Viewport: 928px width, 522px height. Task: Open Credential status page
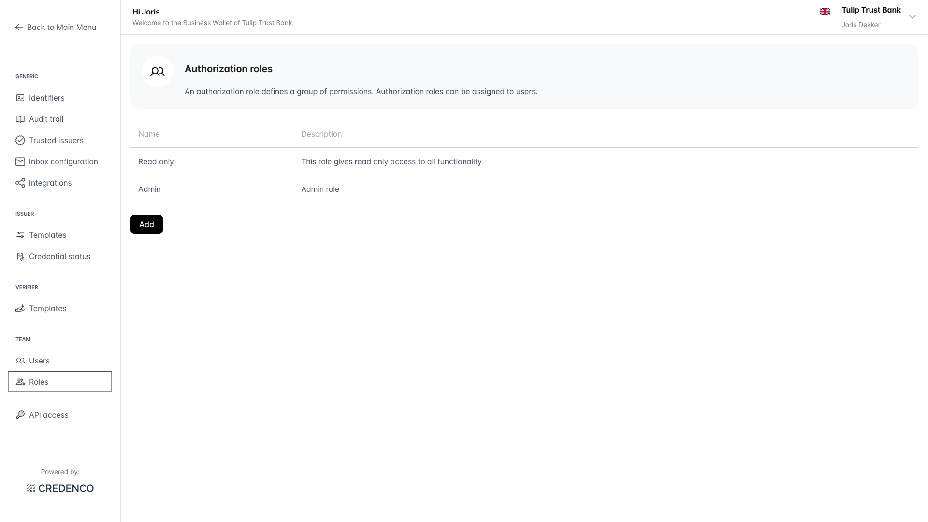[x=60, y=256]
